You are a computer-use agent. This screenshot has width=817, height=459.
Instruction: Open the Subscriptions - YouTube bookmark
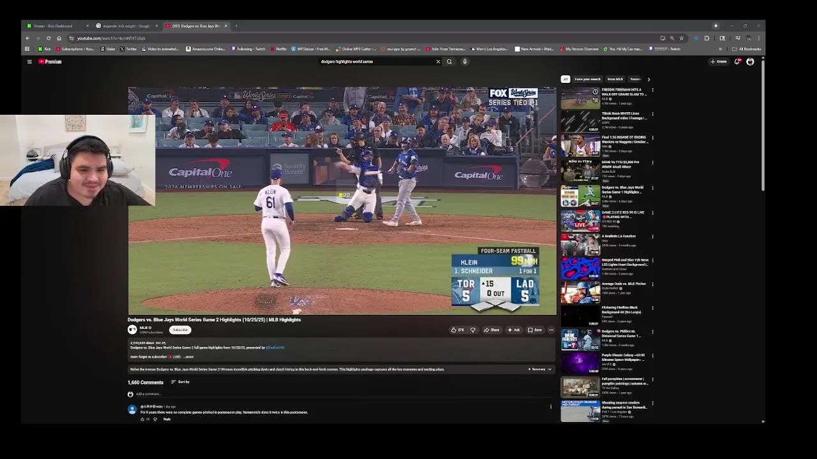(76, 49)
